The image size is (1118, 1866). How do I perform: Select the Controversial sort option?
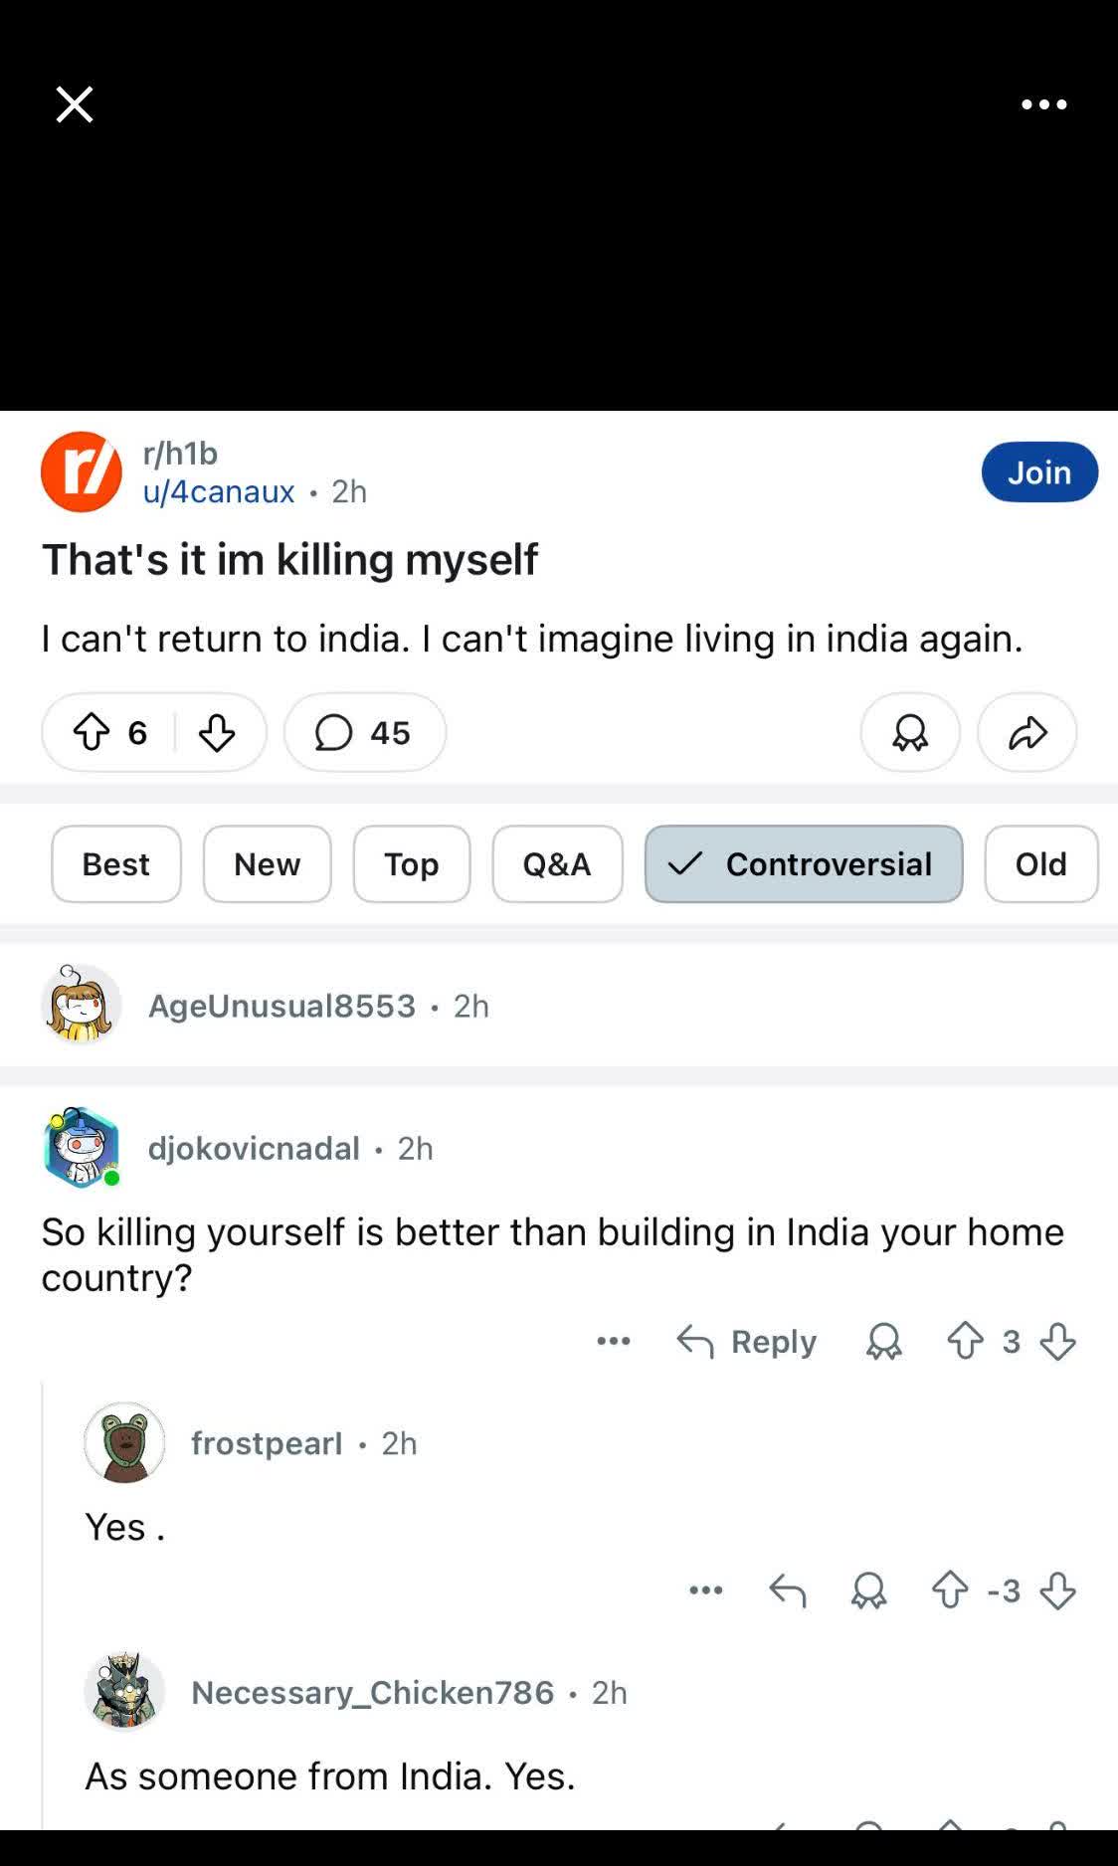[803, 864]
